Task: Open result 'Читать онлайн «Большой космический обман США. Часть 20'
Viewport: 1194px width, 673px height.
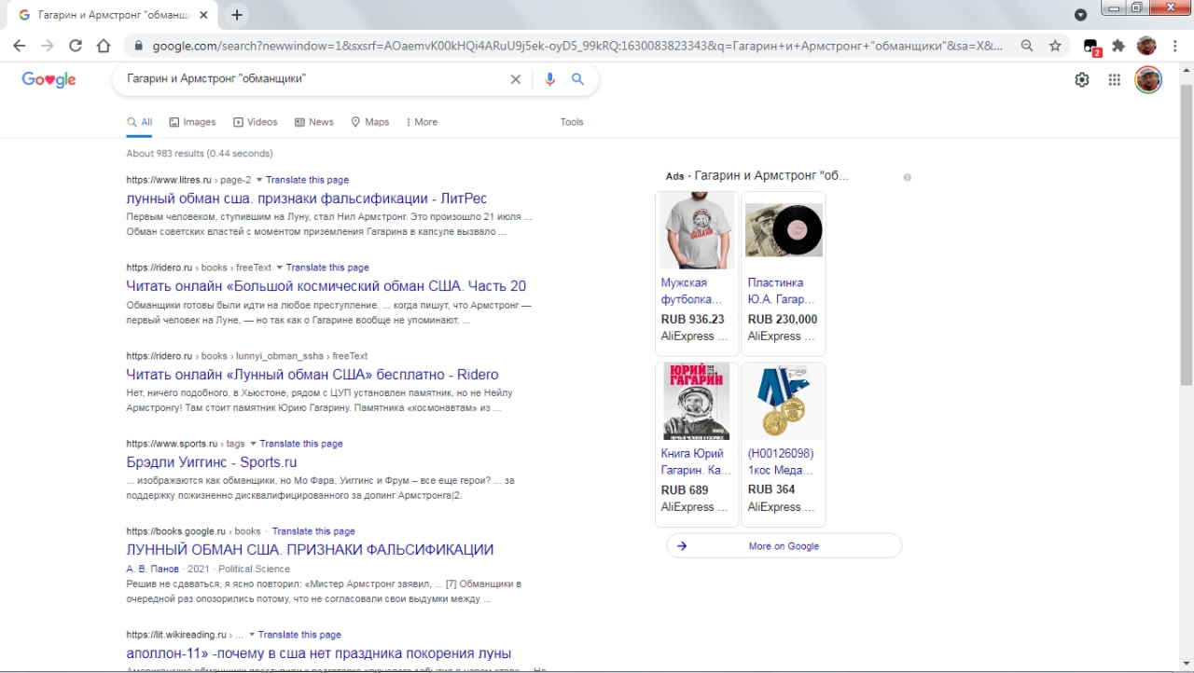Action: [x=326, y=286]
